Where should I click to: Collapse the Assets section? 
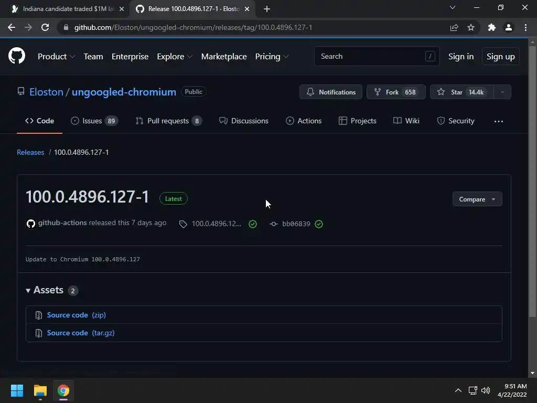coord(45,290)
